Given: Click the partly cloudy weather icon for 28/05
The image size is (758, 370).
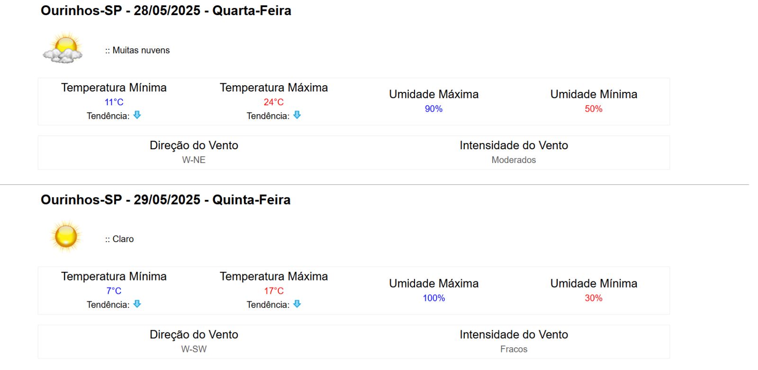Looking at the screenshot, I should tap(63, 48).
